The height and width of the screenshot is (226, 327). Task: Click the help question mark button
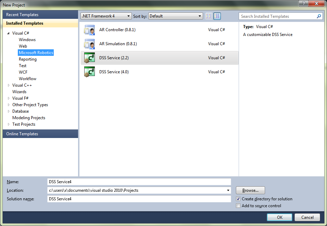[304, 3]
